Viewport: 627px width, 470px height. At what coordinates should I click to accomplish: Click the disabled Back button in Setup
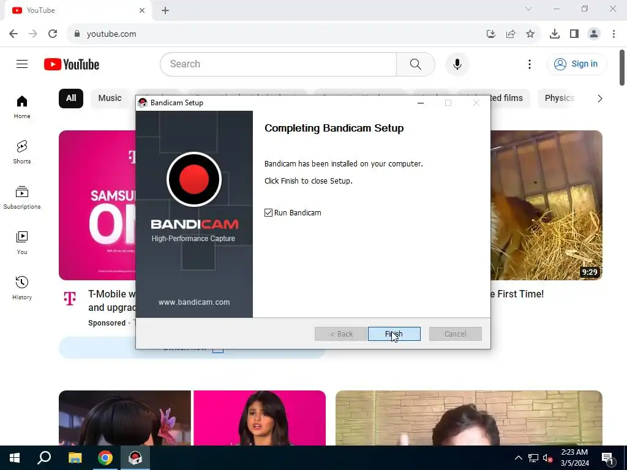(340, 334)
